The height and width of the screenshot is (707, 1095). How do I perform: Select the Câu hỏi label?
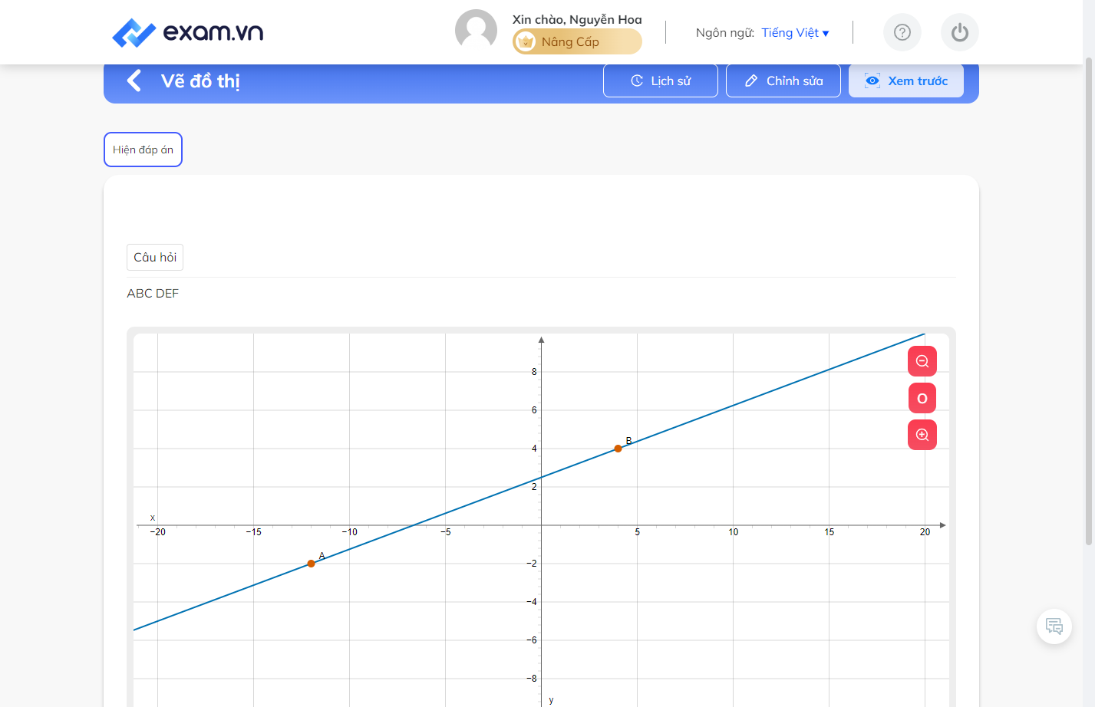click(x=155, y=257)
